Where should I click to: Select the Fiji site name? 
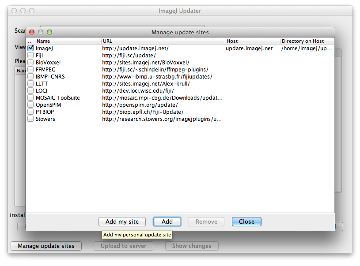coord(39,56)
